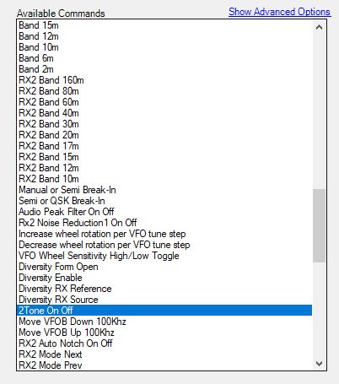
Task: Select Increase wheel rotation per VFO tune step
Action: click(x=164, y=234)
